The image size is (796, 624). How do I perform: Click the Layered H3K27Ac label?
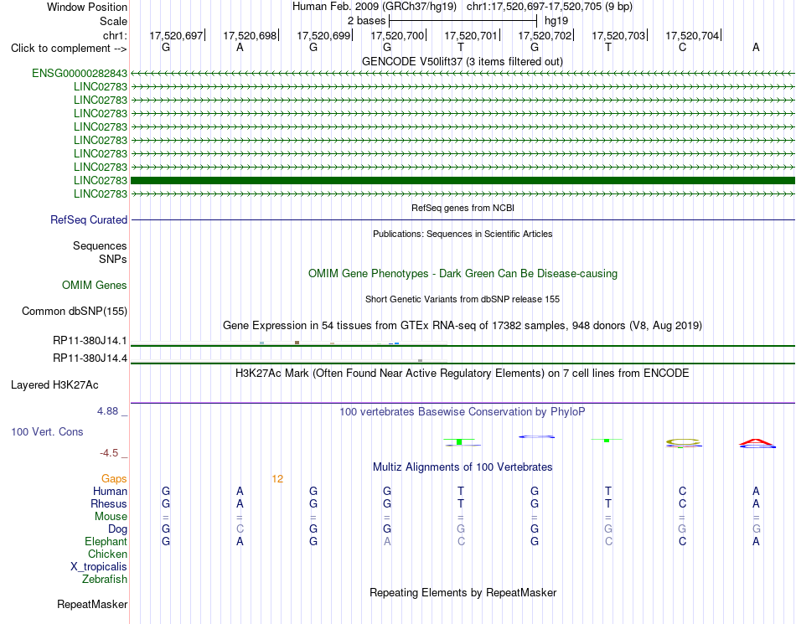pyautogui.click(x=54, y=385)
